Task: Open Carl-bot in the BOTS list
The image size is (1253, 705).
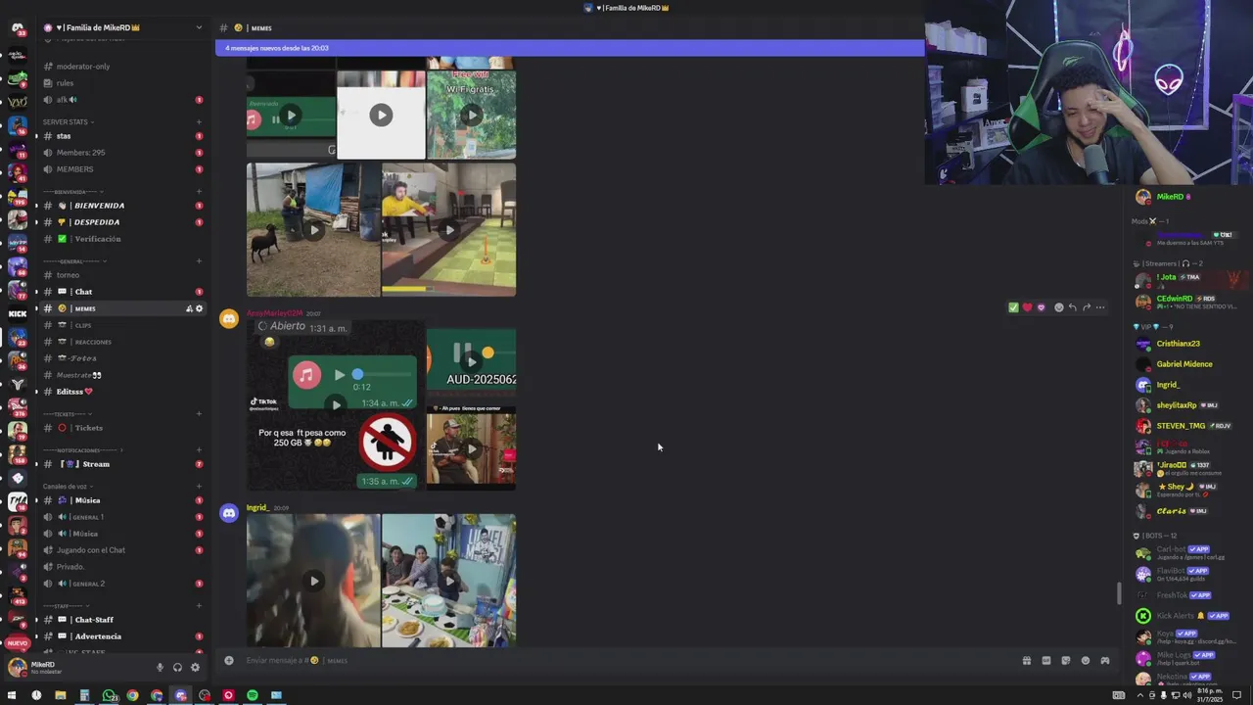Action: (1184, 552)
